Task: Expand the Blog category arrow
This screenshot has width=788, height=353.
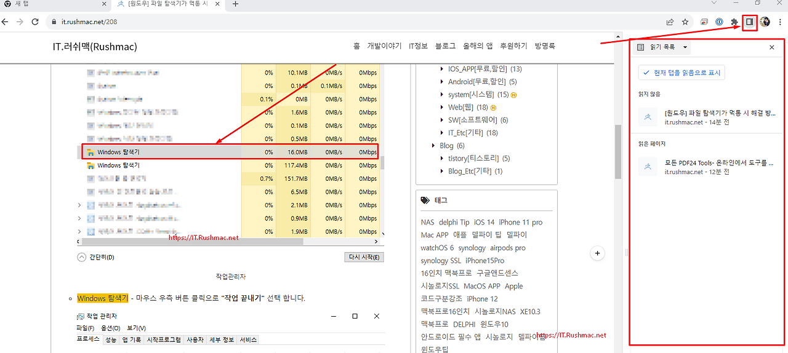Action: [433, 146]
